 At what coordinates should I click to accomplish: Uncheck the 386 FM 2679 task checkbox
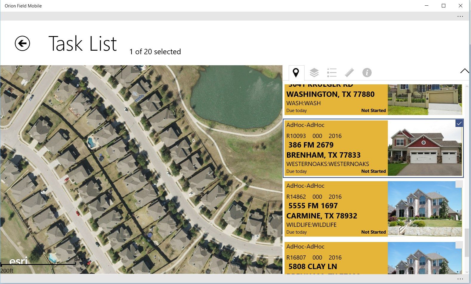459,123
